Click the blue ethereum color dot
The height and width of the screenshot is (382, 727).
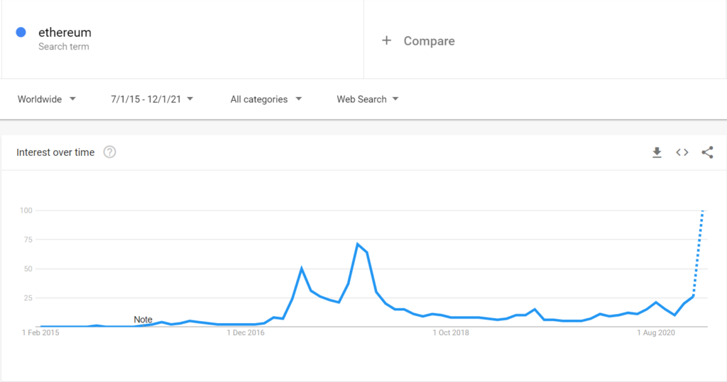click(x=21, y=32)
